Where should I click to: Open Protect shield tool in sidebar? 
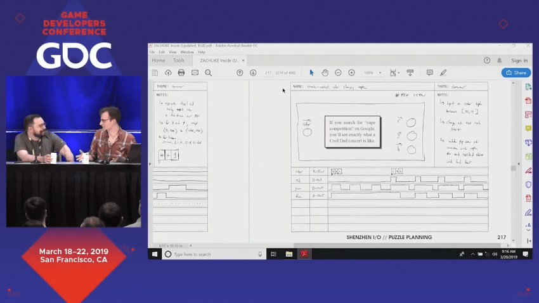[528, 184]
